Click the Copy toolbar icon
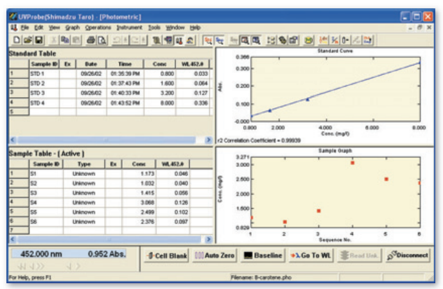This screenshot has width=443, height=289. [x=65, y=40]
